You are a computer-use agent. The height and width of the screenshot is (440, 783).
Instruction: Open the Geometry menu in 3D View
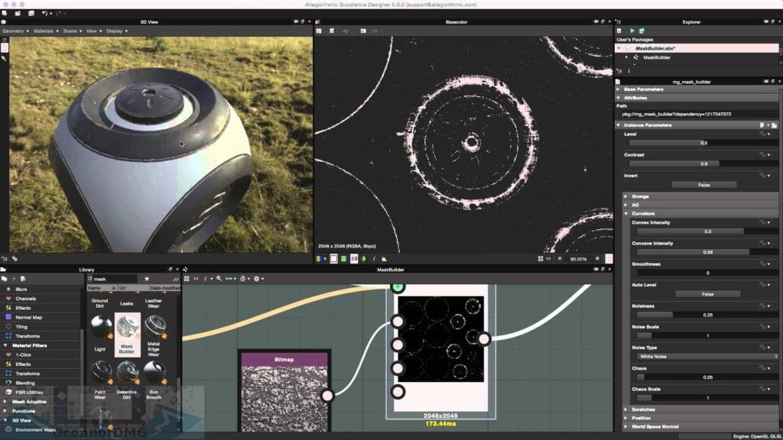coord(15,31)
